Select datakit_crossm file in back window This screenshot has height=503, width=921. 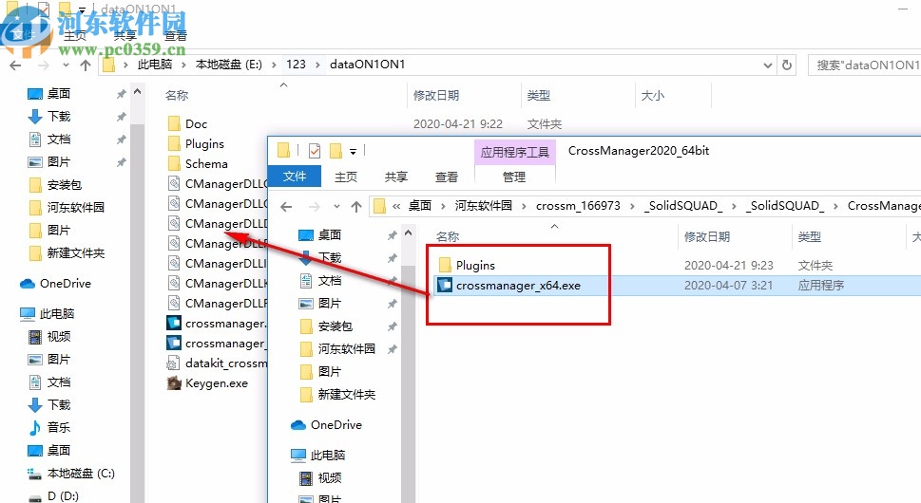217,363
